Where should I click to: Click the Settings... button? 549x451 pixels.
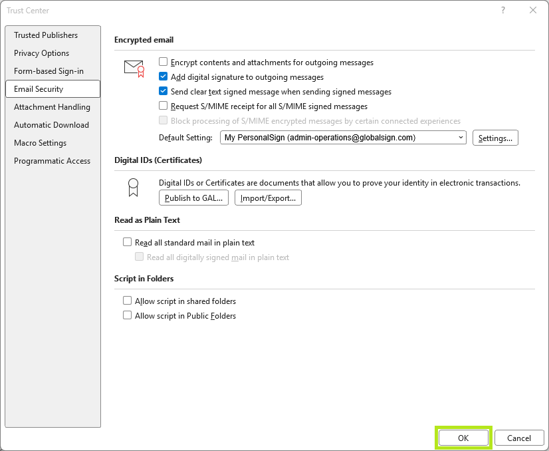pos(495,138)
